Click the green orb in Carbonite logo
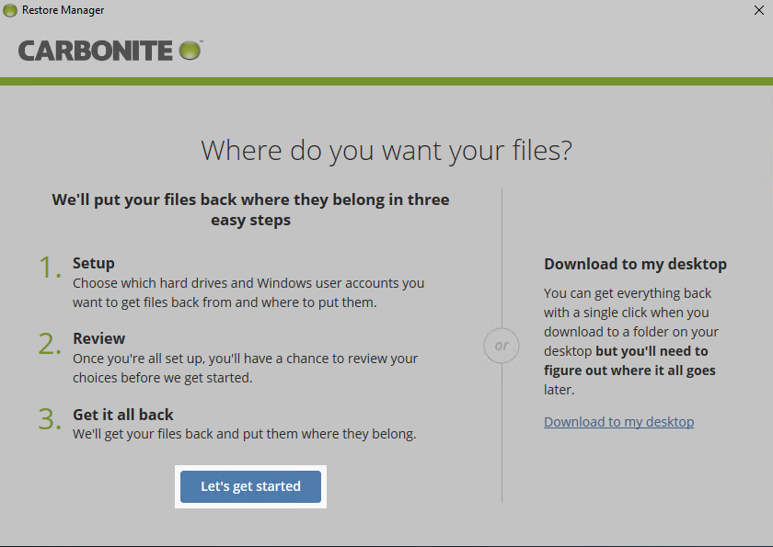 (x=190, y=50)
